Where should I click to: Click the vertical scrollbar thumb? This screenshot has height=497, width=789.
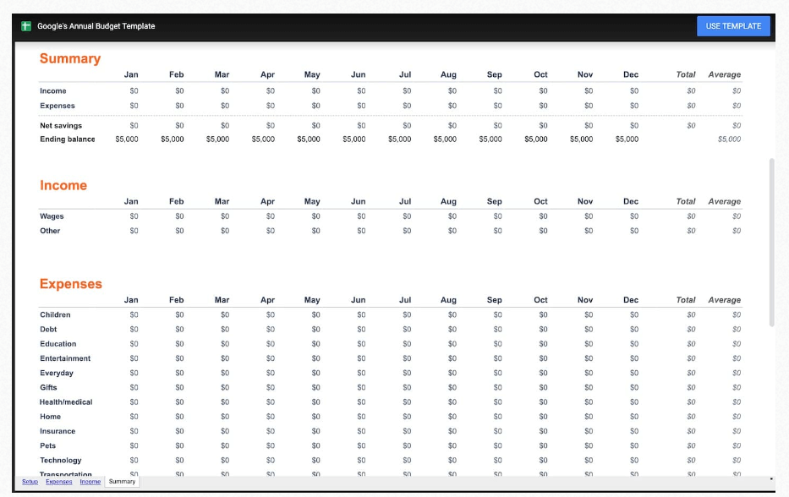771,243
